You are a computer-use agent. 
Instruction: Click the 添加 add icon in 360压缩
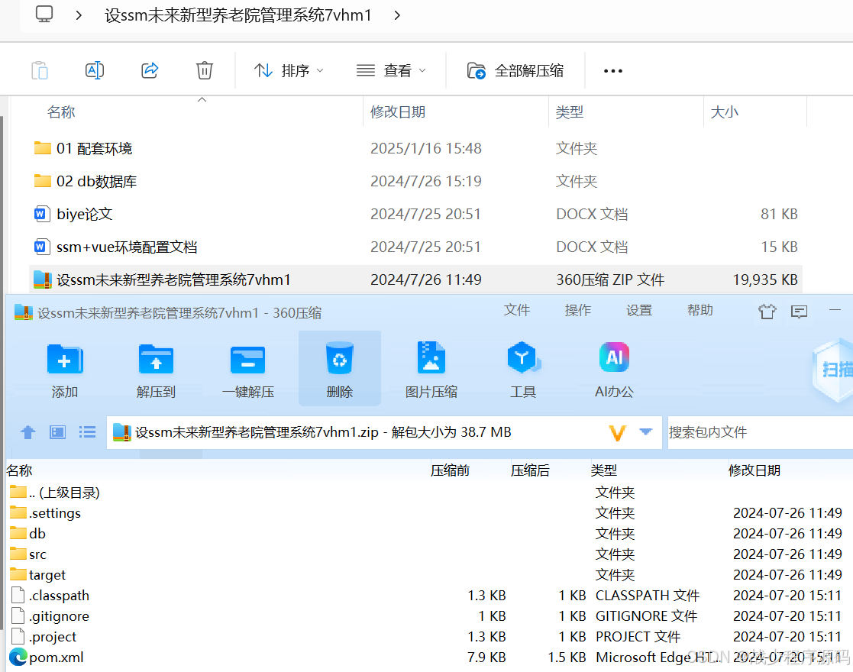tap(65, 370)
